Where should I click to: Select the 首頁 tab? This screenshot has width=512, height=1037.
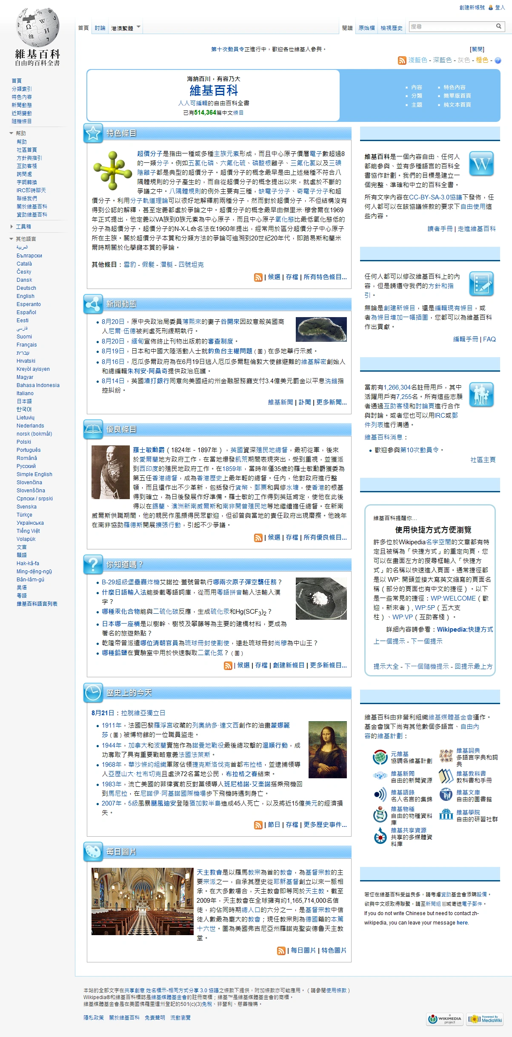pyautogui.click(x=83, y=28)
